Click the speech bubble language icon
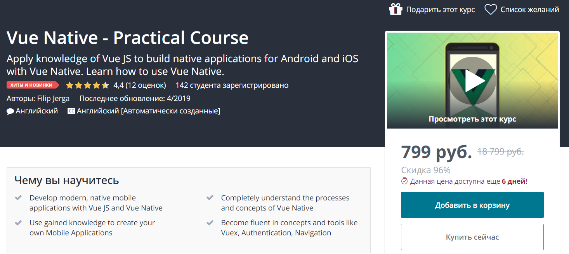Viewport: 569px width, 254px height. (x=10, y=111)
